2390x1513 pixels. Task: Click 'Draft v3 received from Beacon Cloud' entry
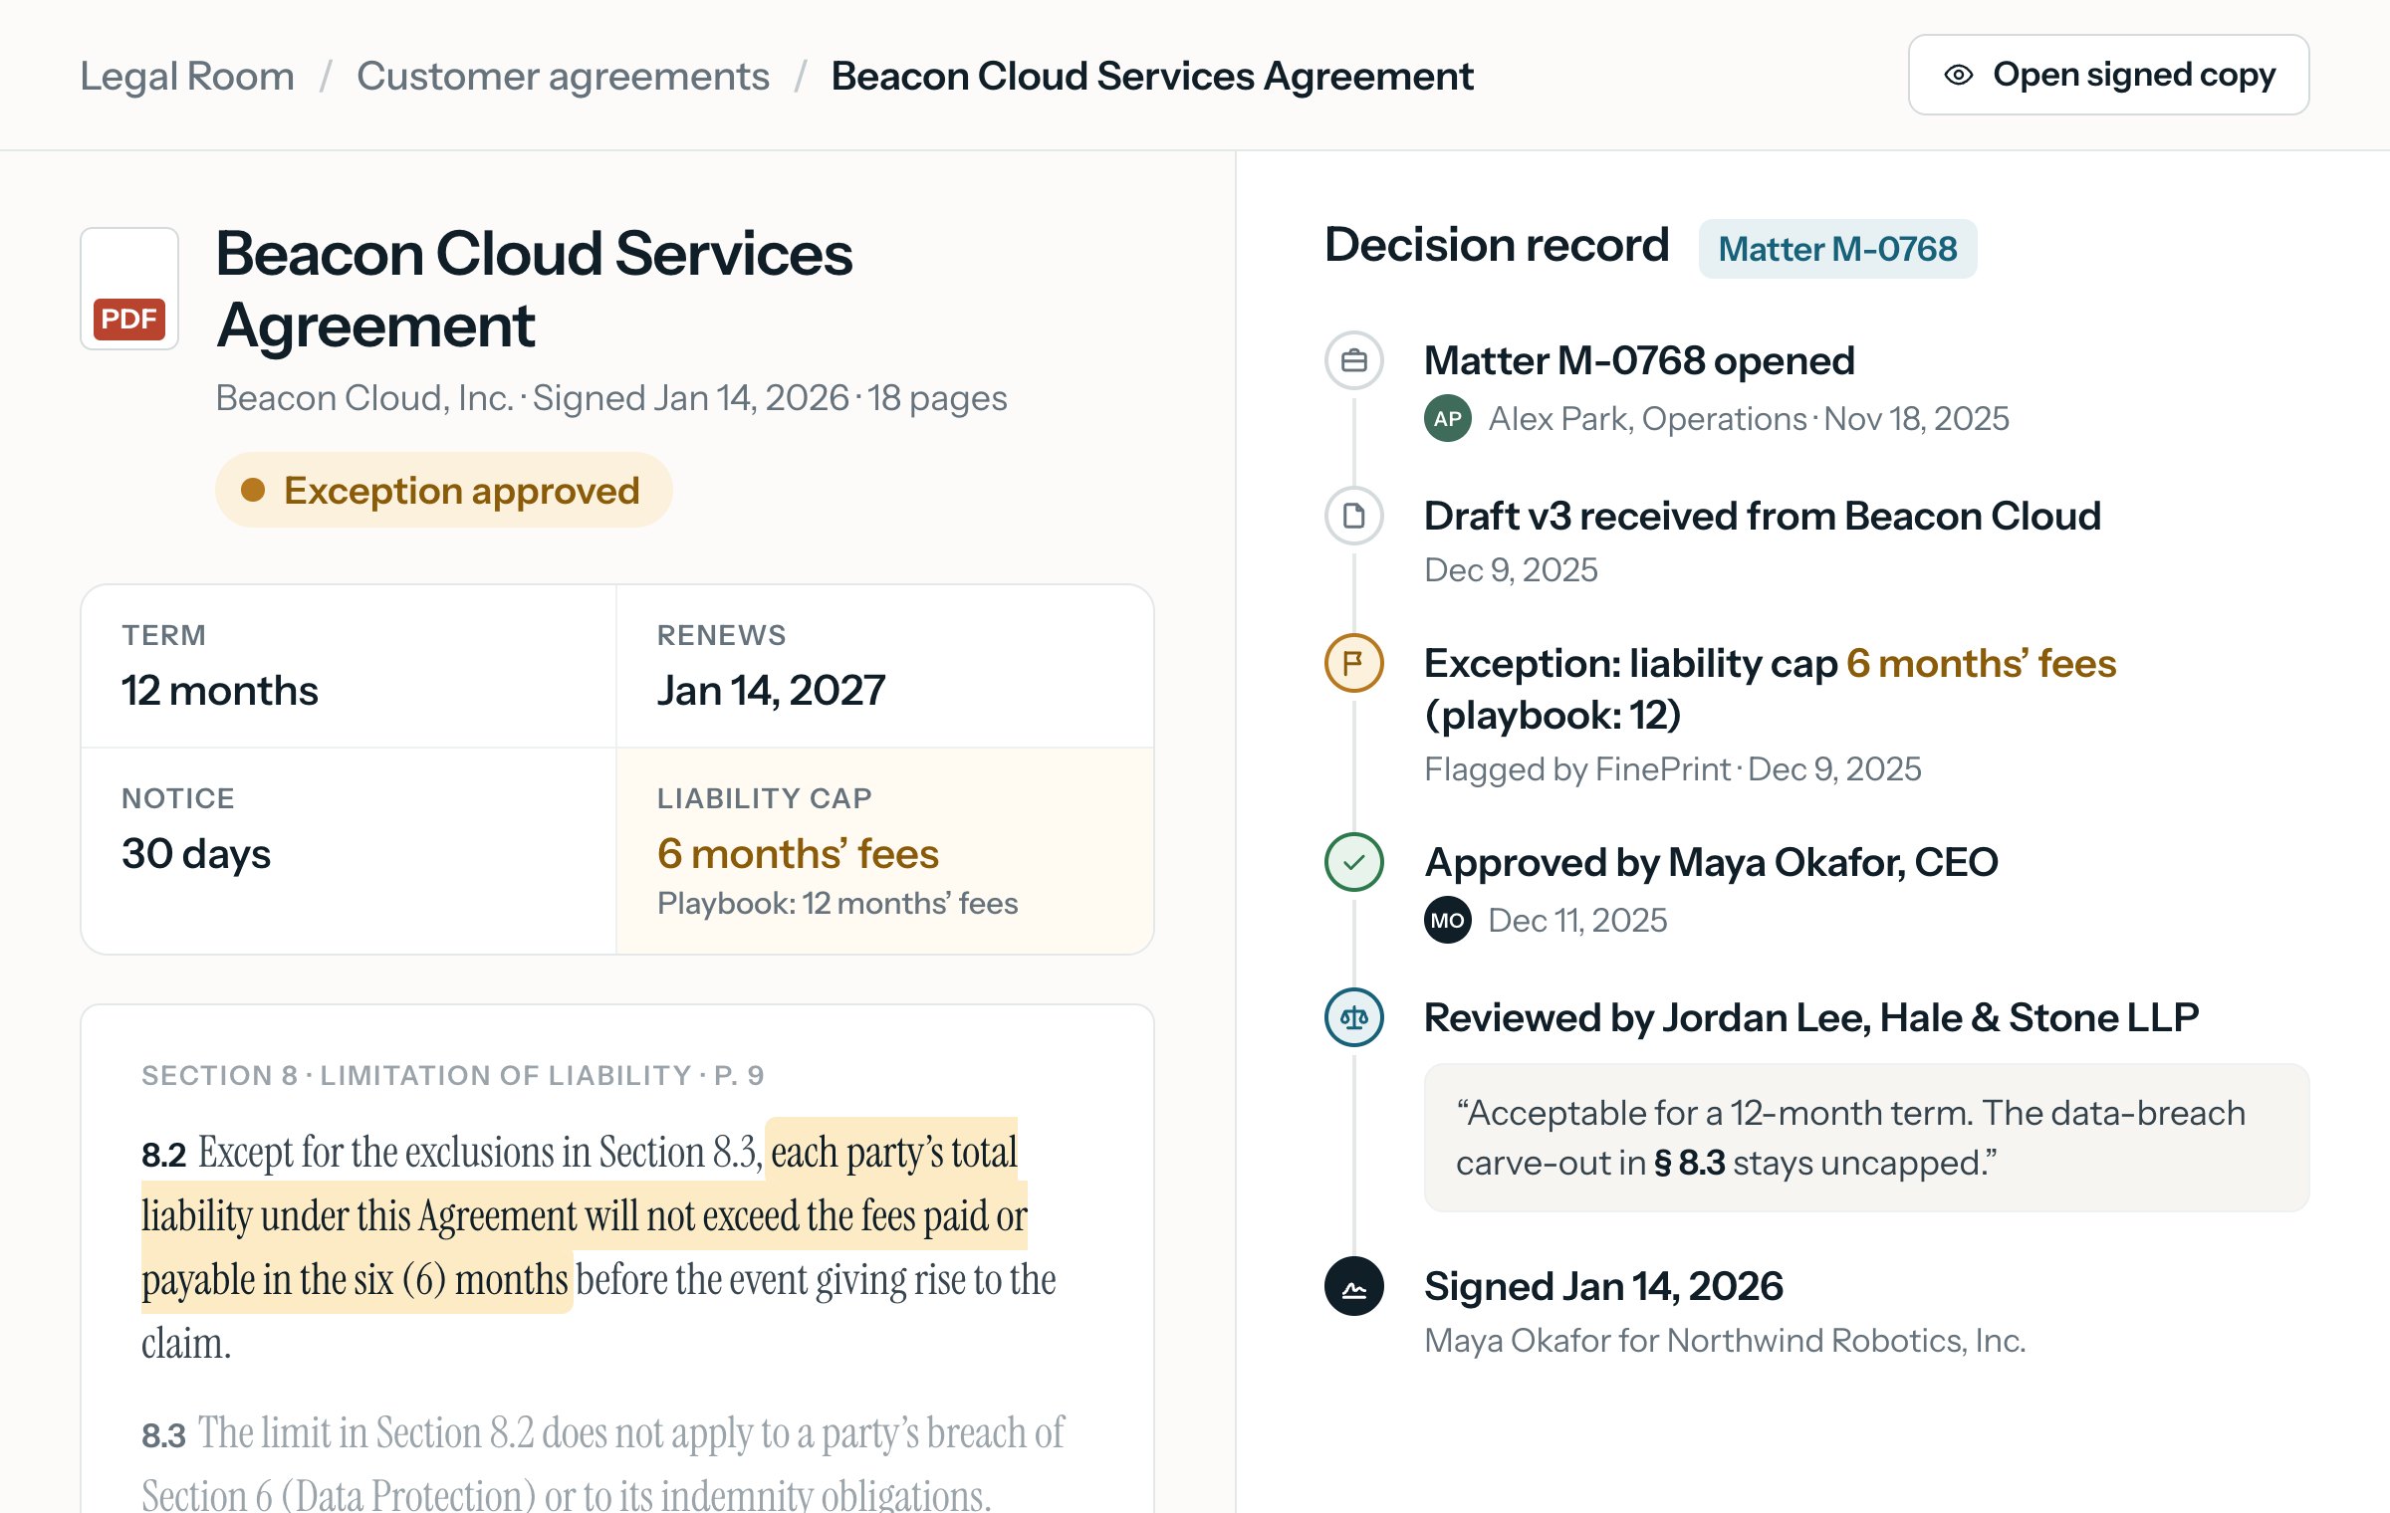tap(1763, 516)
